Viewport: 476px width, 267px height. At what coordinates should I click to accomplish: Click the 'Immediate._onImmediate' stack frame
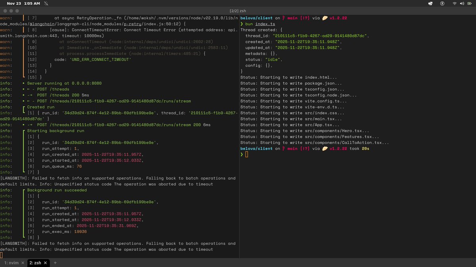(144, 48)
